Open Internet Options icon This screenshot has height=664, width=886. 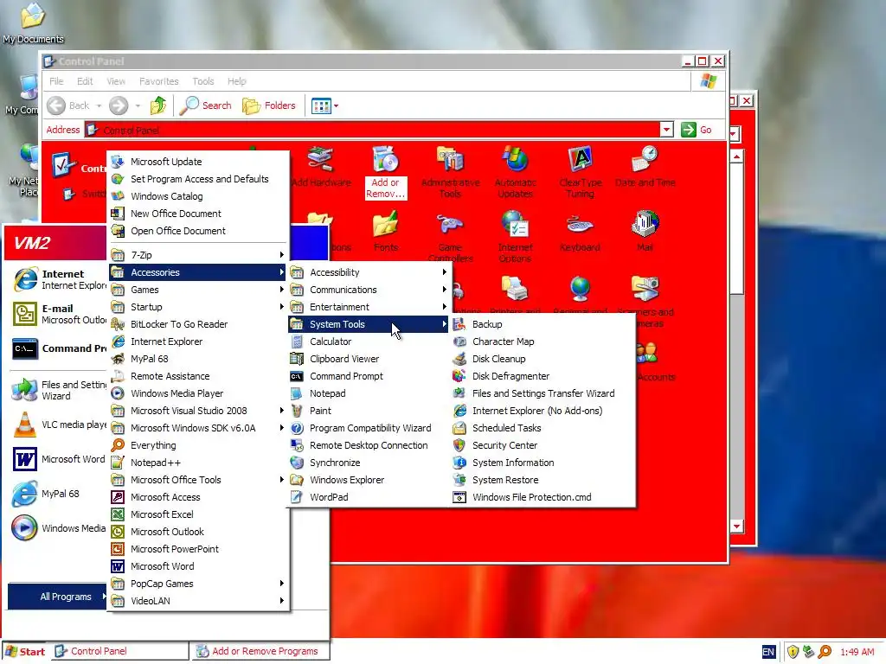pyautogui.click(x=515, y=237)
